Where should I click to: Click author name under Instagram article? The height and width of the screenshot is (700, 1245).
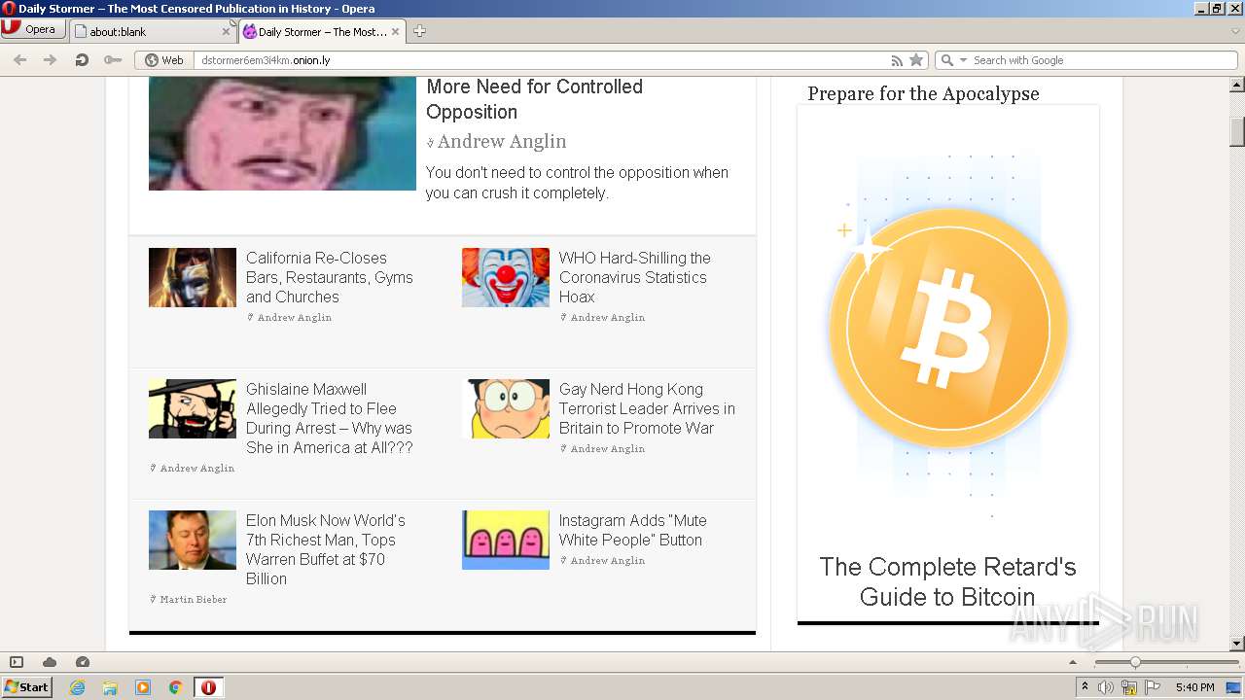(607, 561)
